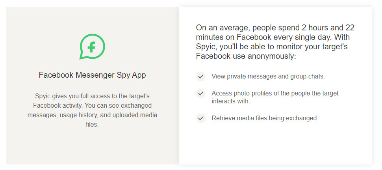Click the checkmark beside Access photo-profiles
Image resolution: width=382 pixels, height=170 pixels.
pos(201,93)
